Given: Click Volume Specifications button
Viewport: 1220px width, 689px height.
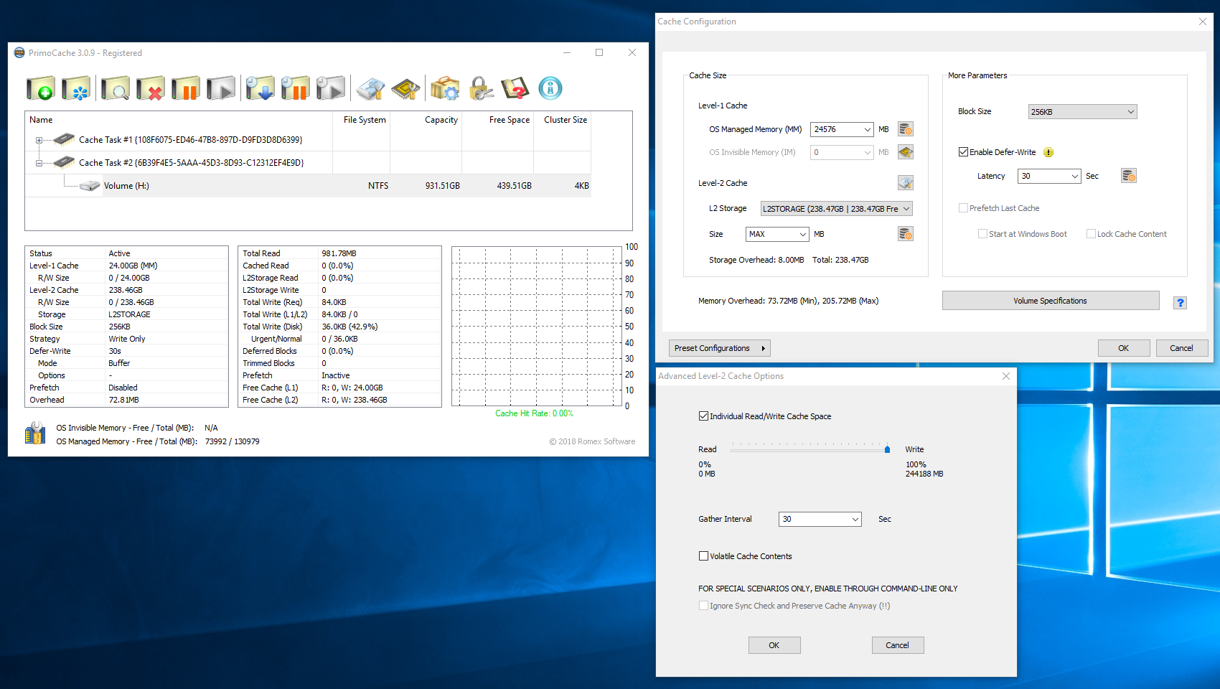Looking at the screenshot, I should tap(1051, 301).
